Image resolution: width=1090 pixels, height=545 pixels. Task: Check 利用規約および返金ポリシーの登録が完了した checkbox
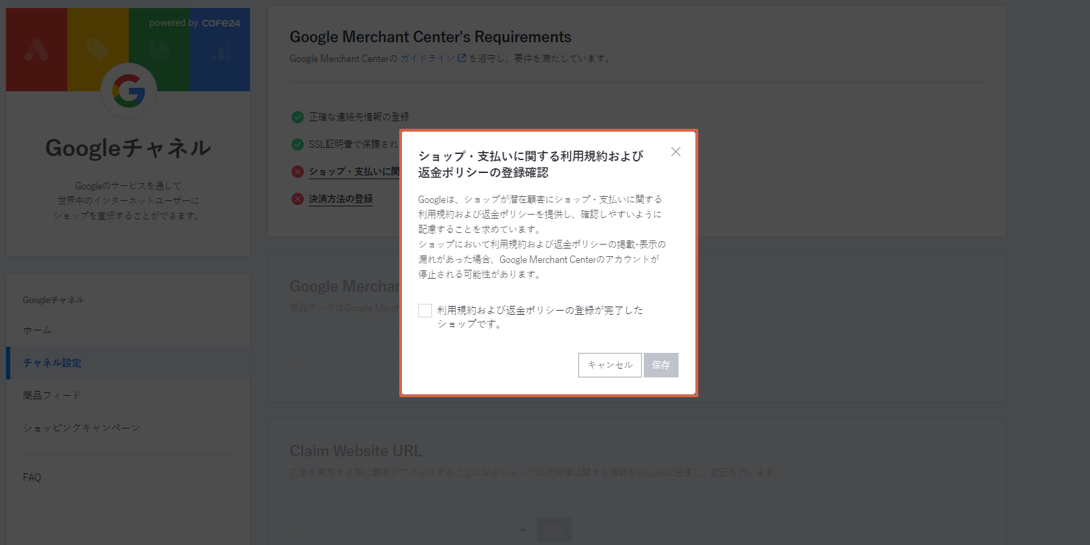pos(425,311)
